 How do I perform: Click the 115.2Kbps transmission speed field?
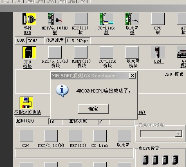coord(78,41)
